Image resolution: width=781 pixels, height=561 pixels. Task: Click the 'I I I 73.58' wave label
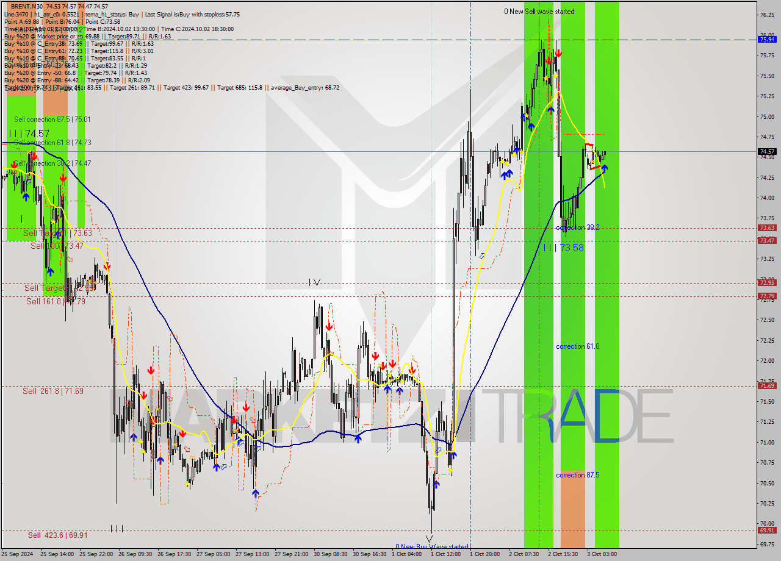pos(563,248)
